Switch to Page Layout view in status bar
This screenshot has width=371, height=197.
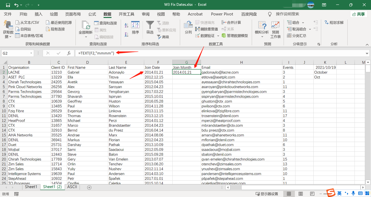pyautogui.click(x=300, y=194)
